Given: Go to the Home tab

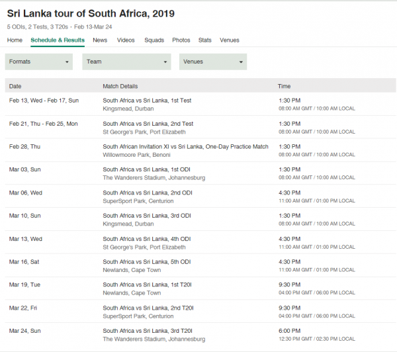Looking at the screenshot, I should (15, 40).
